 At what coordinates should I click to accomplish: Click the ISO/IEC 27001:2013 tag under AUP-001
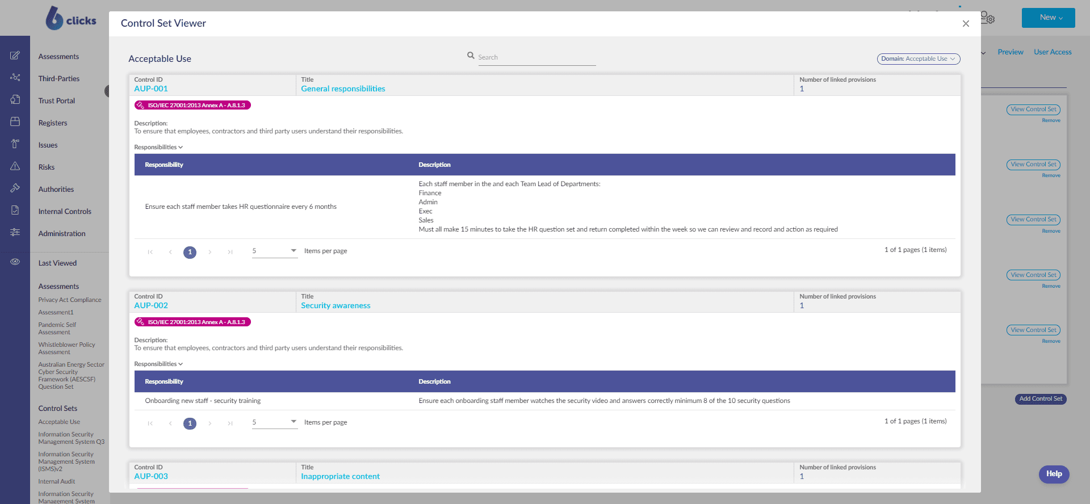(x=192, y=106)
